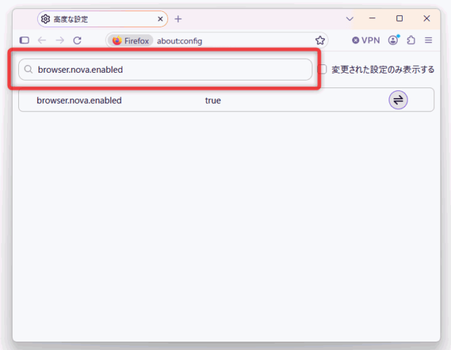
Task: Minimize the Firefox window
Action: pyautogui.click(x=372, y=18)
